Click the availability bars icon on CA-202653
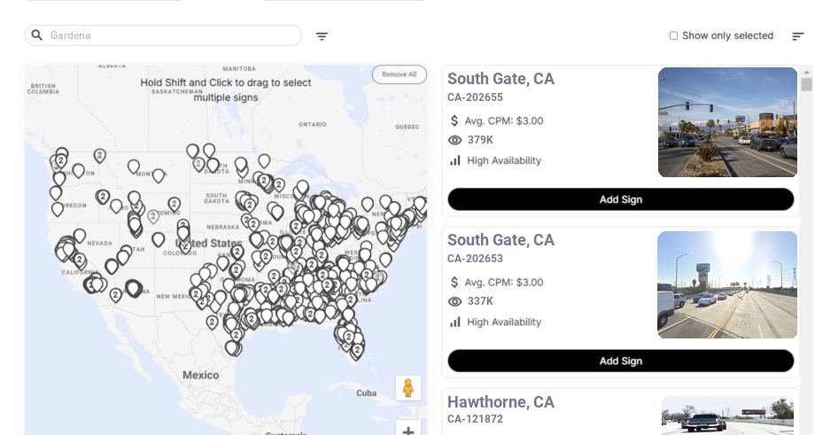 [x=455, y=322]
